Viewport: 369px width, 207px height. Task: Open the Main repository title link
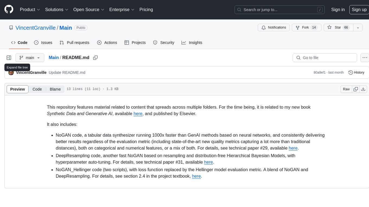[x=66, y=28]
